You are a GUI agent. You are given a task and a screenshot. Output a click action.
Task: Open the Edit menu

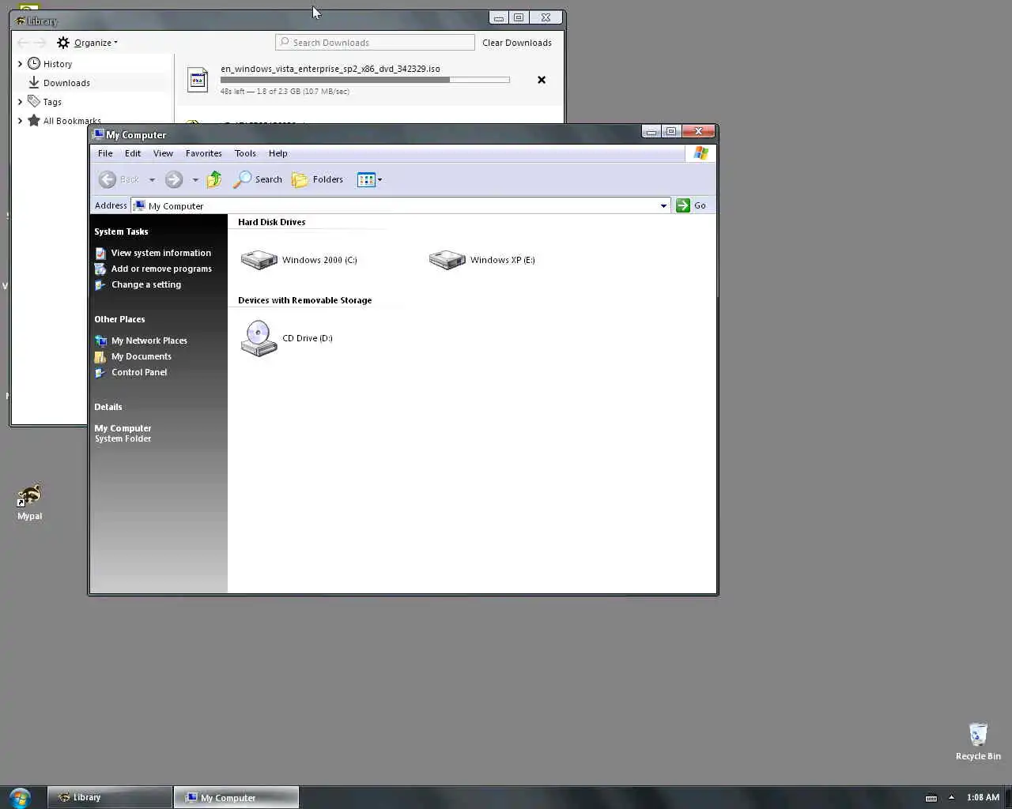[x=133, y=153]
